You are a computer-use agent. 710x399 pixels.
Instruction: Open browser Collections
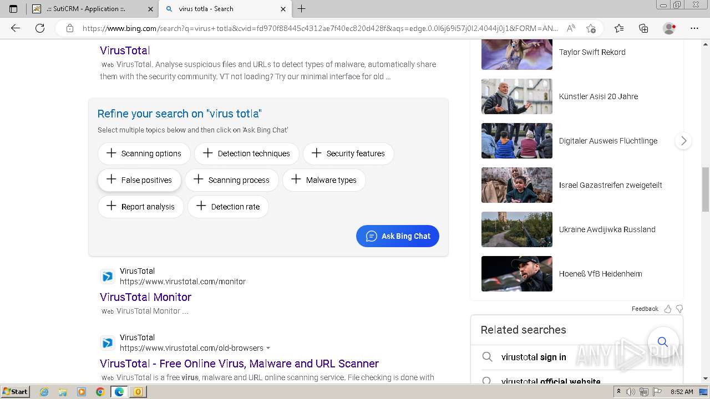(643, 28)
